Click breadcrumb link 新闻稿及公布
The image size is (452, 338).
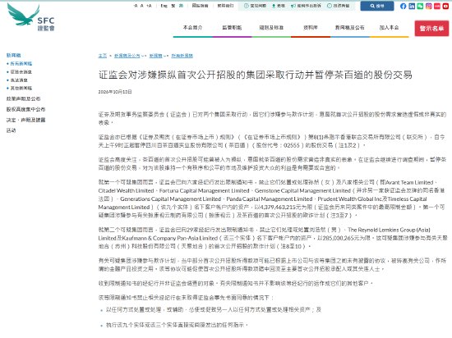pyautogui.click(x=127, y=56)
